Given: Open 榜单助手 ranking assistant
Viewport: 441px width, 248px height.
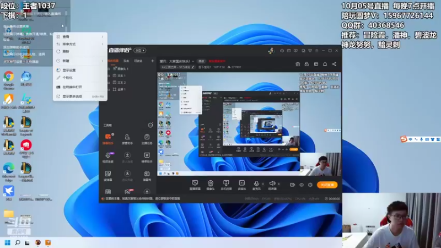Looking at the screenshot, I should (147, 158).
